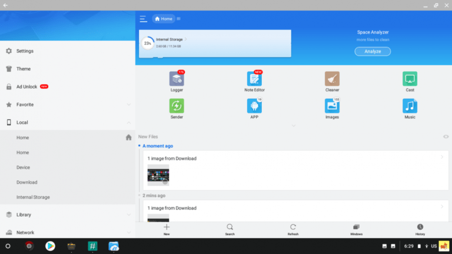
Task: Open the Sender icon
Action: pos(177,106)
